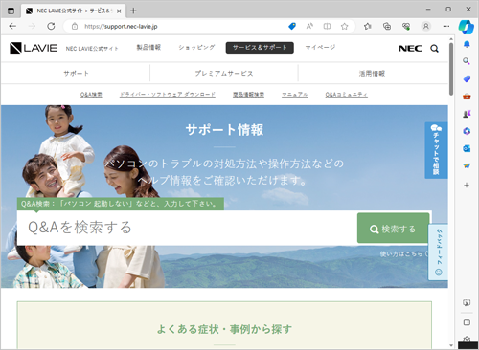479x350 pixels.
Task: Activate Read aloud icon in address bar
Action: 309,26
